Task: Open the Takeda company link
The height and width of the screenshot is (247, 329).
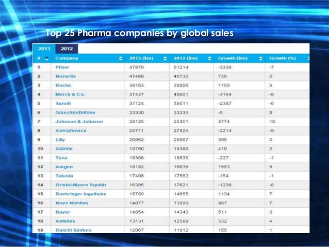Action: coord(64,176)
